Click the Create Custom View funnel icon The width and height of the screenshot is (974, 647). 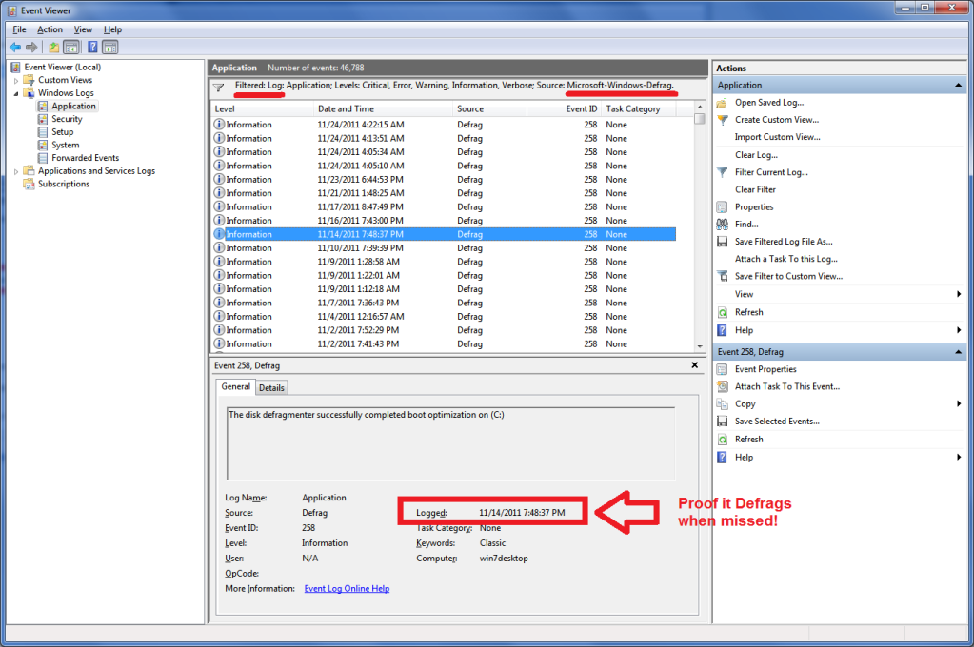[x=722, y=120]
